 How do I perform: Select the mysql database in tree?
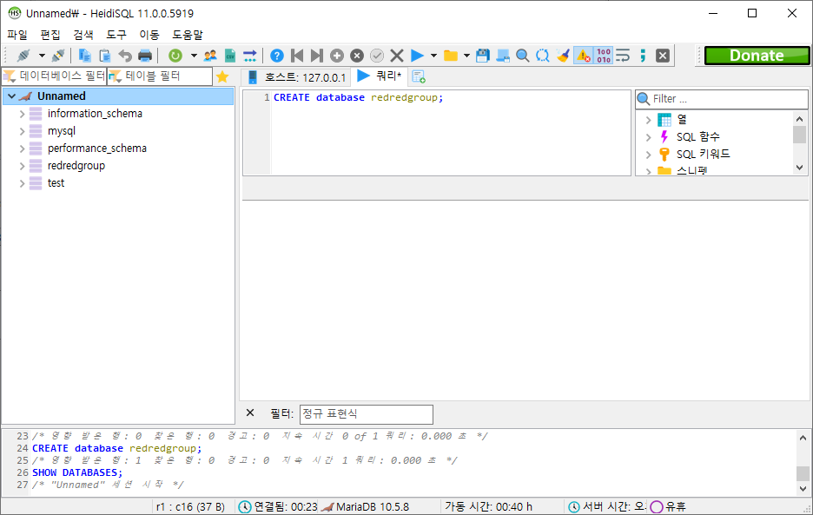click(x=62, y=131)
